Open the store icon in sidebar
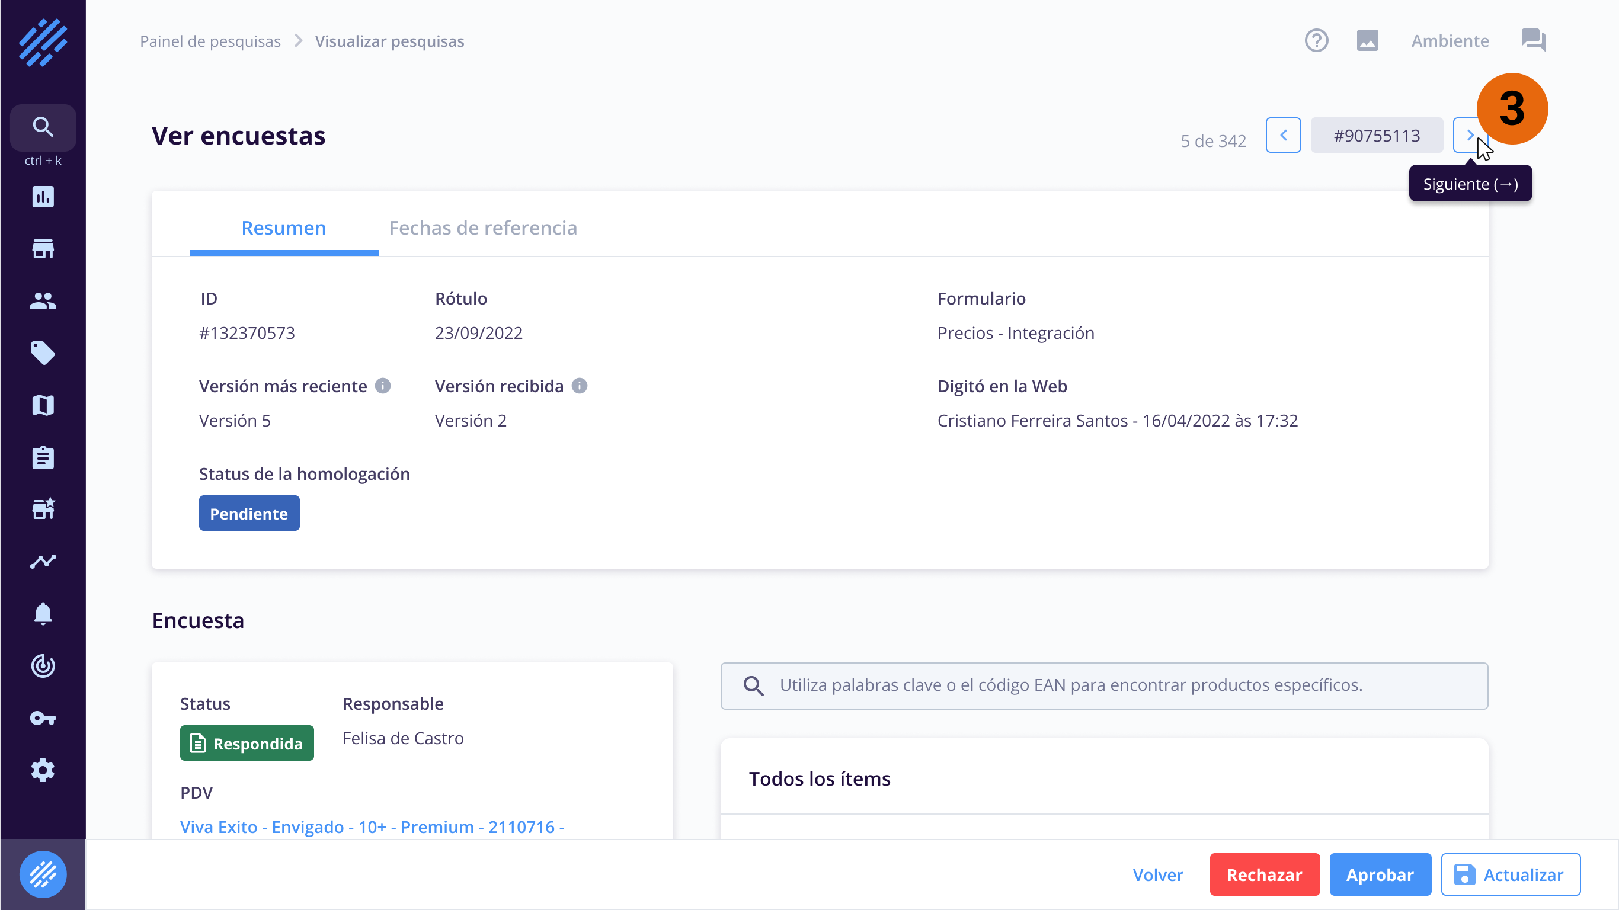This screenshot has height=910, width=1619. 43,249
